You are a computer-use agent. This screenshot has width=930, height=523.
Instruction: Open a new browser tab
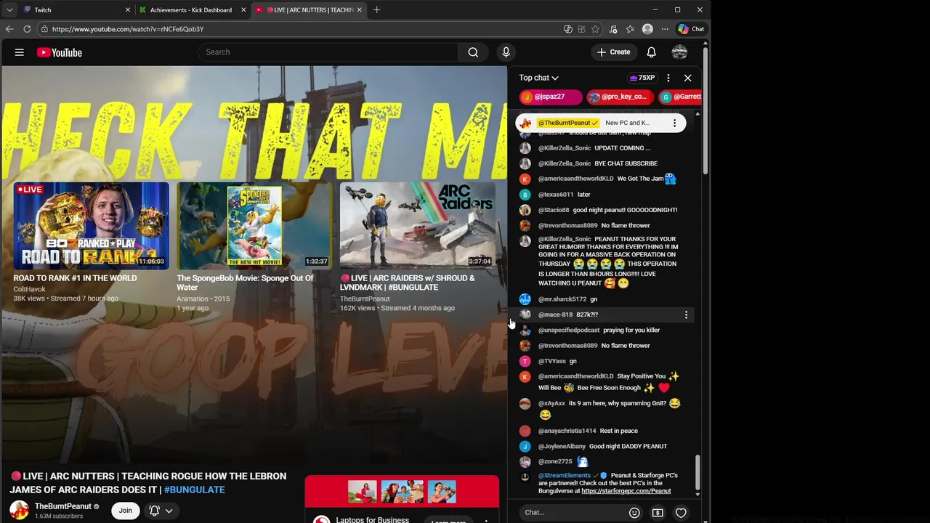[x=376, y=10]
